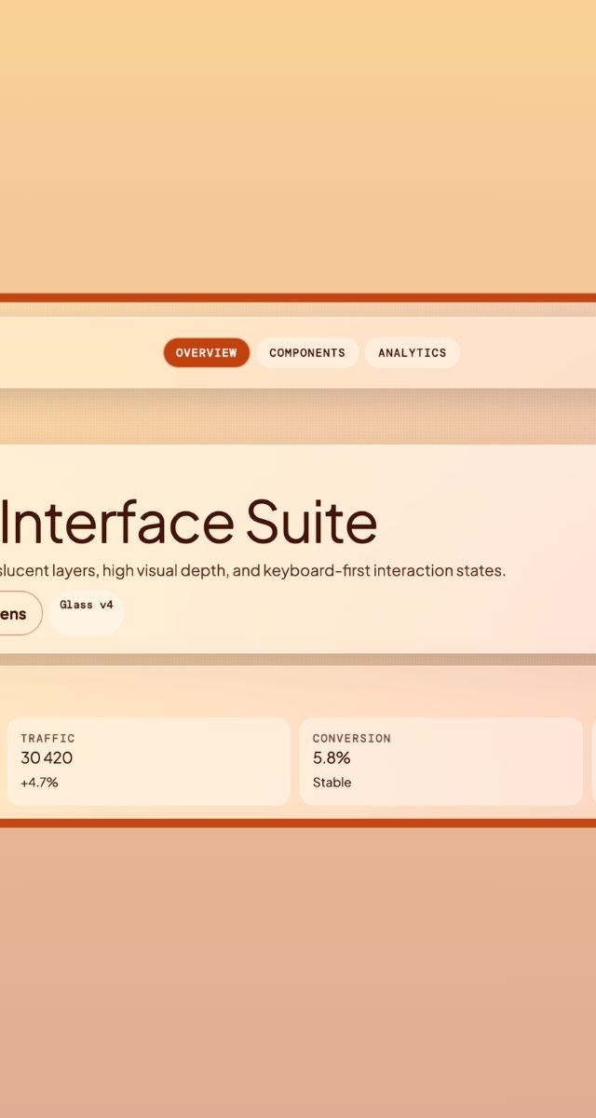Click the Glass v4 badge
596x1118 pixels.
pyautogui.click(x=87, y=613)
